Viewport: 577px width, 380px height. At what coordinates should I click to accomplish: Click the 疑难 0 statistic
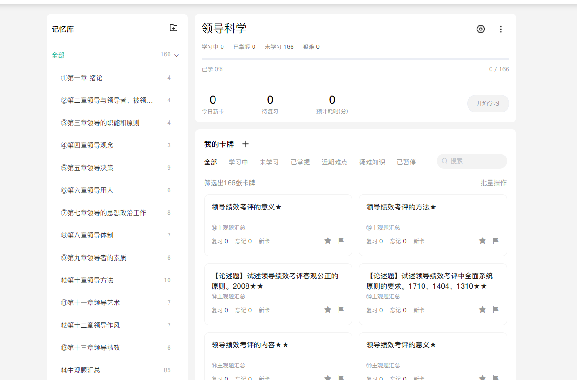click(x=311, y=47)
